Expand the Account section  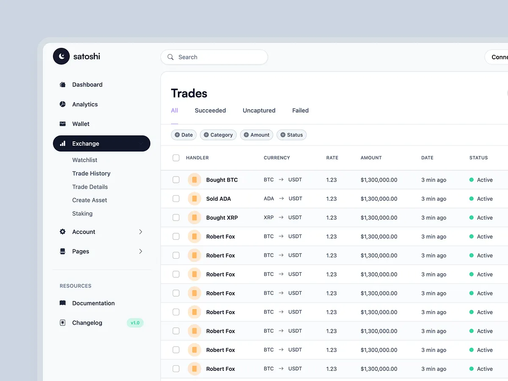tap(140, 232)
